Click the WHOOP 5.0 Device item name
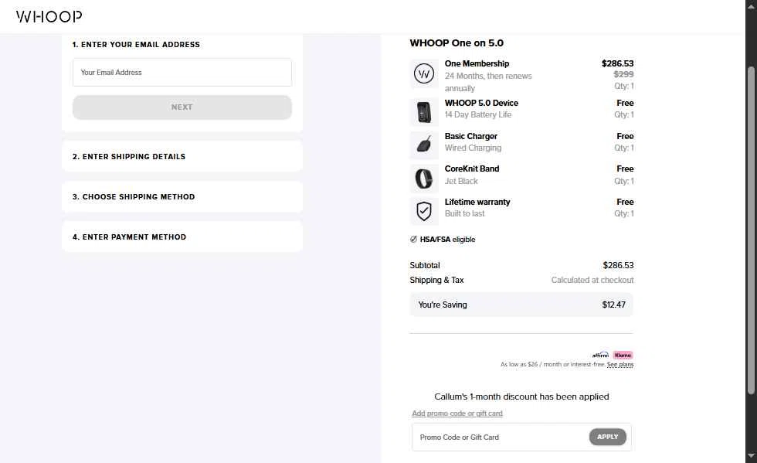Screen dimensions: 757x463 point(481,103)
